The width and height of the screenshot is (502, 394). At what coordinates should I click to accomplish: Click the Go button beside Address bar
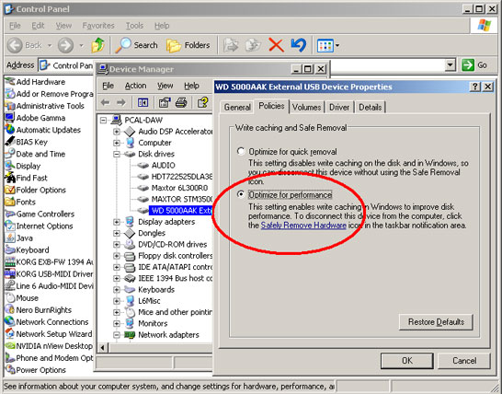coord(474,65)
